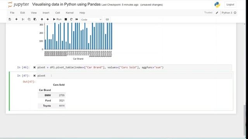Select the Toyota row label
This screenshot has width=248, height=139.
47,106
